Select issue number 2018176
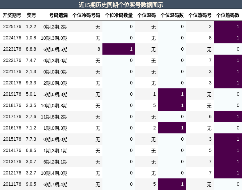 12,105
